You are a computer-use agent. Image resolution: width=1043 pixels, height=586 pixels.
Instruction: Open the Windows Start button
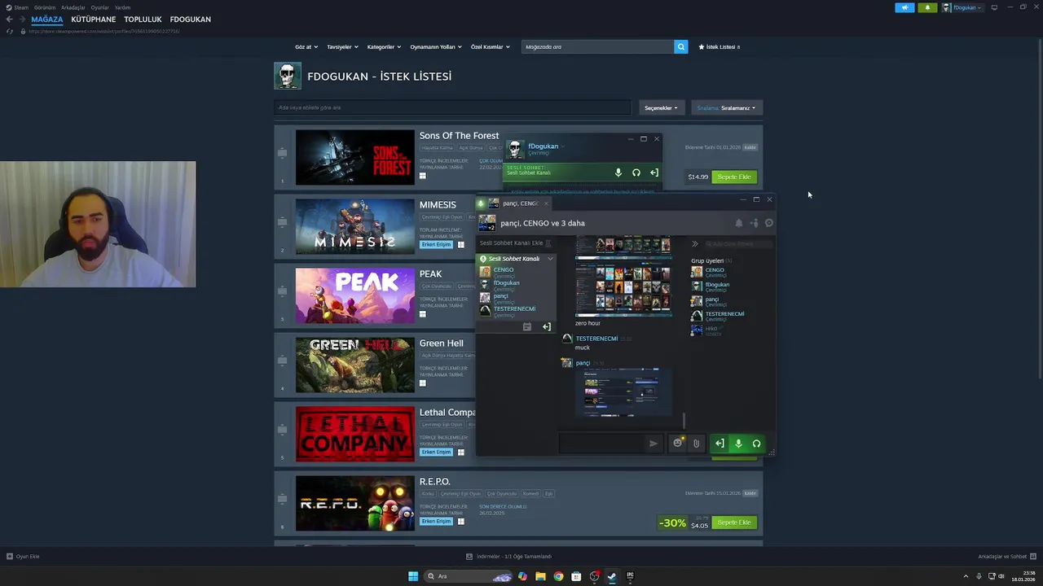(x=413, y=576)
